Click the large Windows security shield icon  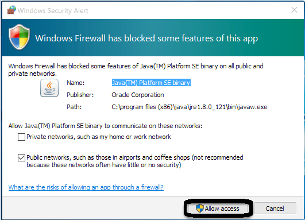click(x=20, y=37)
